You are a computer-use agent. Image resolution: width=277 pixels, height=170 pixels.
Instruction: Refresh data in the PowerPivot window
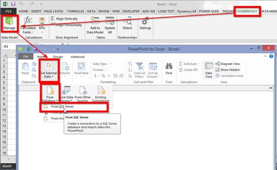(65, 70)
